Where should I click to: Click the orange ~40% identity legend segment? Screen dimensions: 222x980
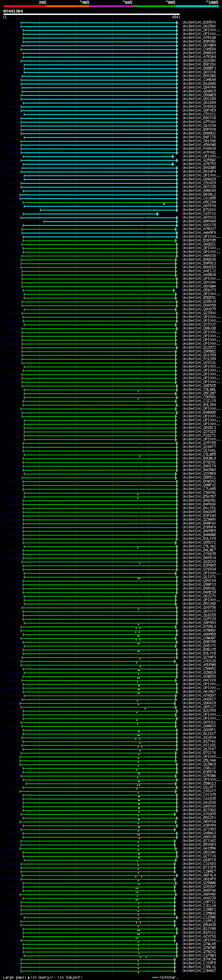coord(68,6)
